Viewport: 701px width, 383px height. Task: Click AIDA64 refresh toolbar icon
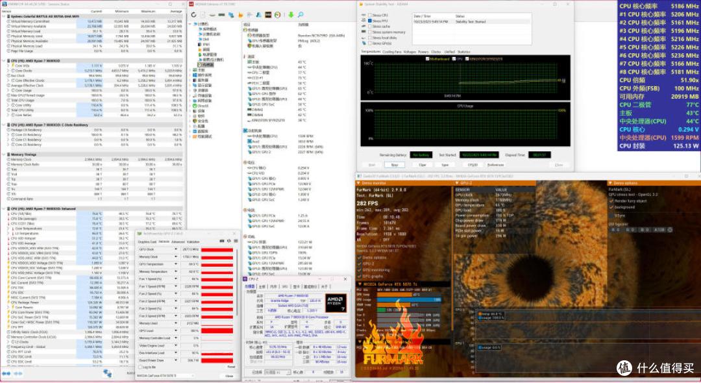193,15
